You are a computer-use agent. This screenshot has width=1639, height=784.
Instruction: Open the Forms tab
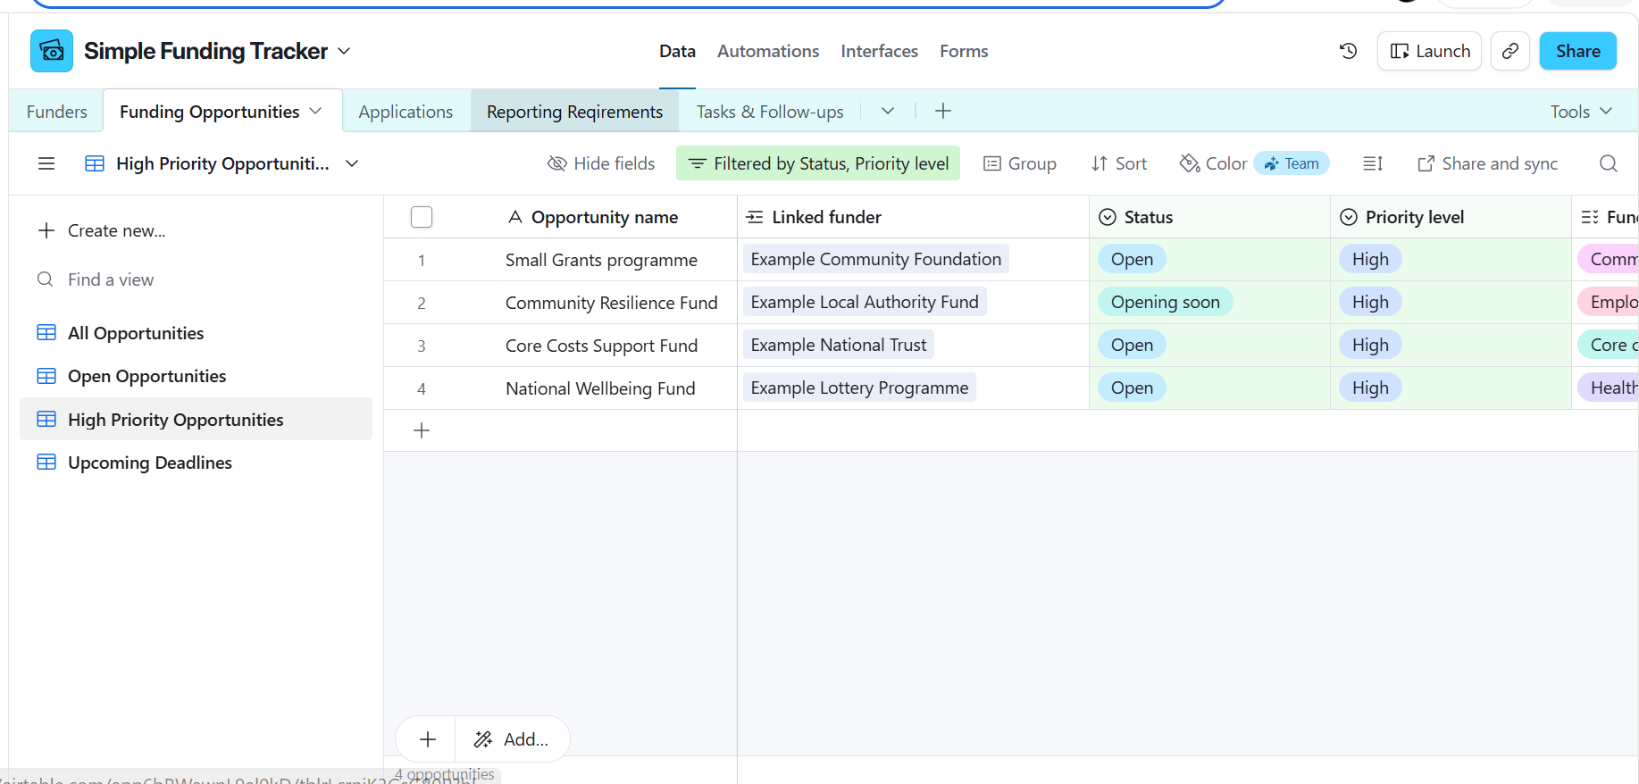pos(964,51)
